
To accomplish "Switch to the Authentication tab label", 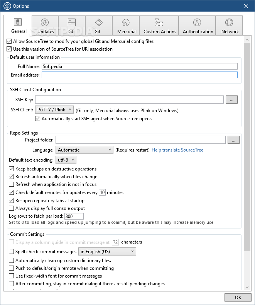I will pyautogui.click(x=198, y=32).
